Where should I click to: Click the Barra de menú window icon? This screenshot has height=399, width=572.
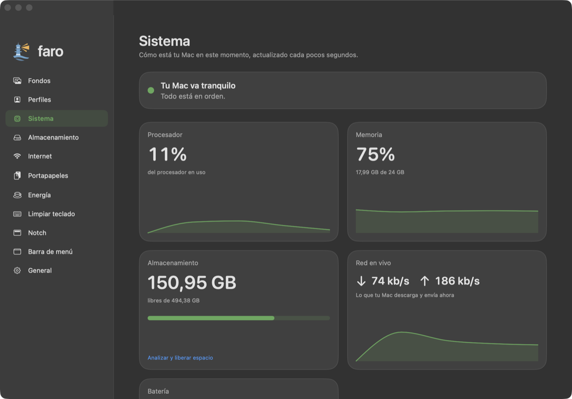coord(17,252)
